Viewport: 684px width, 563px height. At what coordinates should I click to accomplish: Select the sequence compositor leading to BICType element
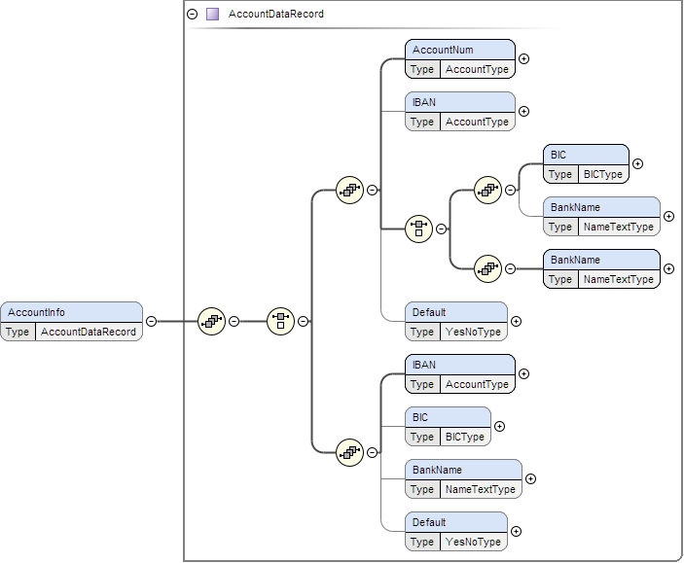pos(487,190)
